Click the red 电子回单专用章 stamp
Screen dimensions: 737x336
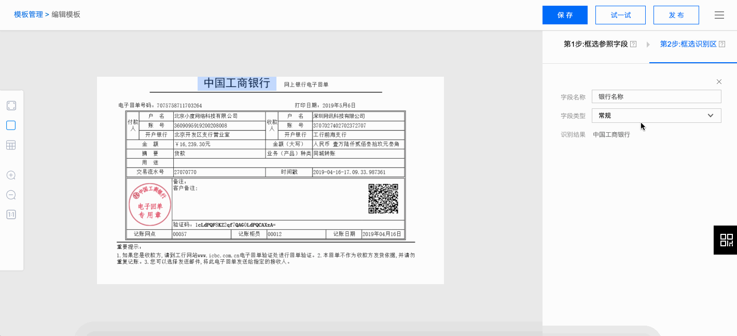pyautogui.click(x=150, y=204)
